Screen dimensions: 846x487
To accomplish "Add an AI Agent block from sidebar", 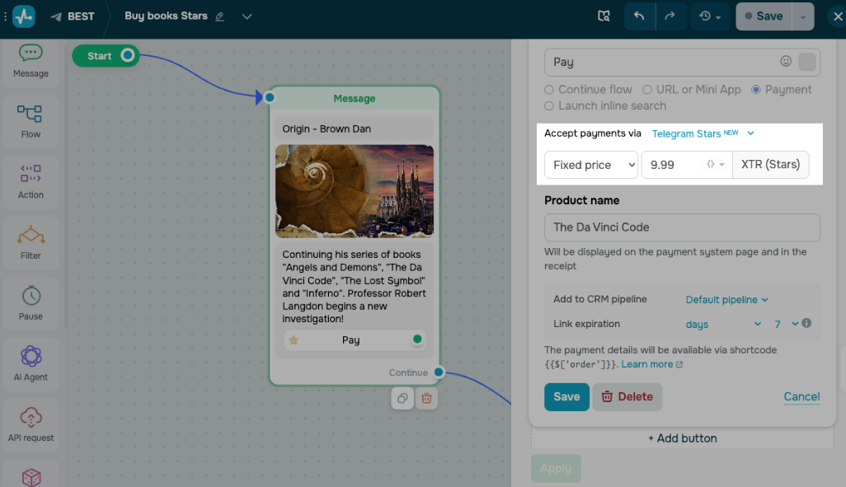I will (31, 364).
